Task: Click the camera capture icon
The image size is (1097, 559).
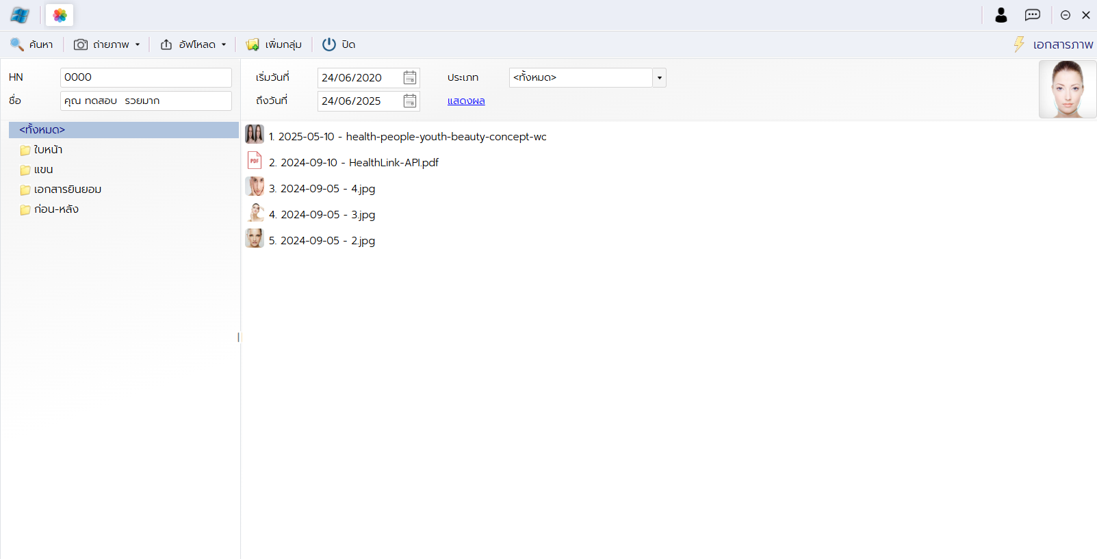Action: click(x=81, y=44)
